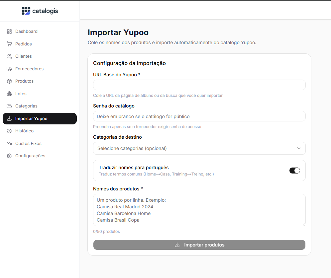Go to the Pedidos page
Image resolution: width=331 pixels, height=278 pixels.
[x=40, y=44]
